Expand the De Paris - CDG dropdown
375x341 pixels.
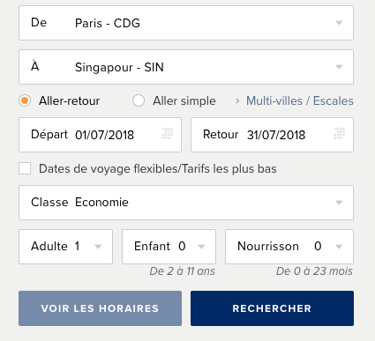pyautogui.click(x=186, y=23)
